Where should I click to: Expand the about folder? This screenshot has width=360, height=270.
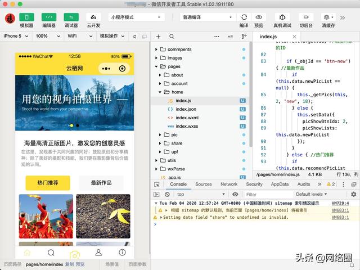tap(160, 75)
